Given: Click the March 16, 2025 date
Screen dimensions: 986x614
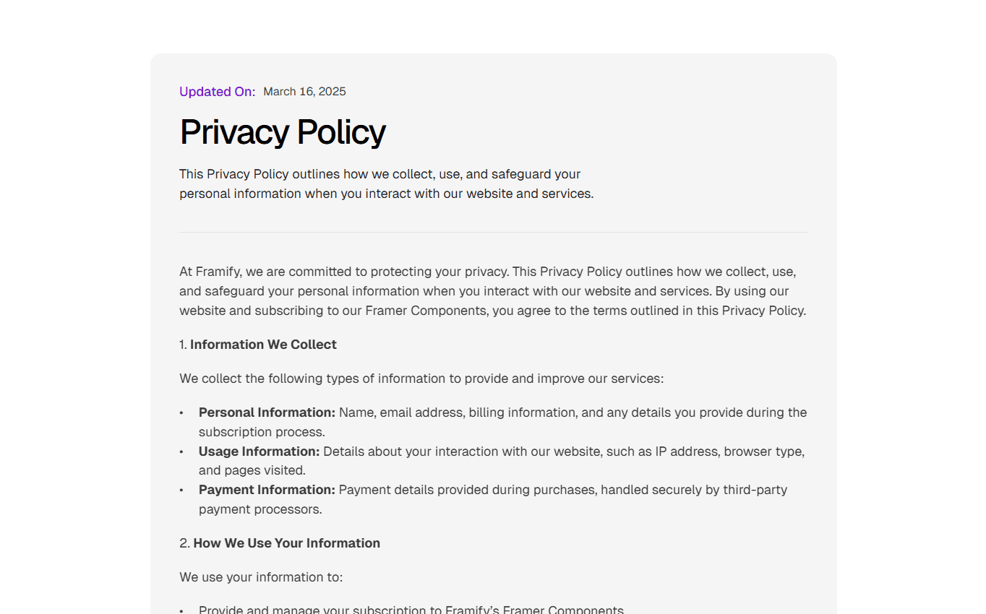Looking at the screenshot, I should [304, 92].
